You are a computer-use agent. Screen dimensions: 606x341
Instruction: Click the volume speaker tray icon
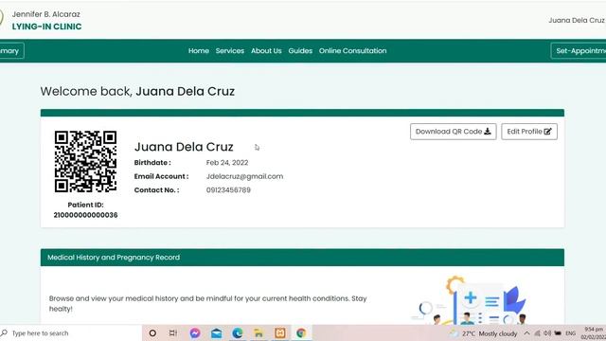547,333
